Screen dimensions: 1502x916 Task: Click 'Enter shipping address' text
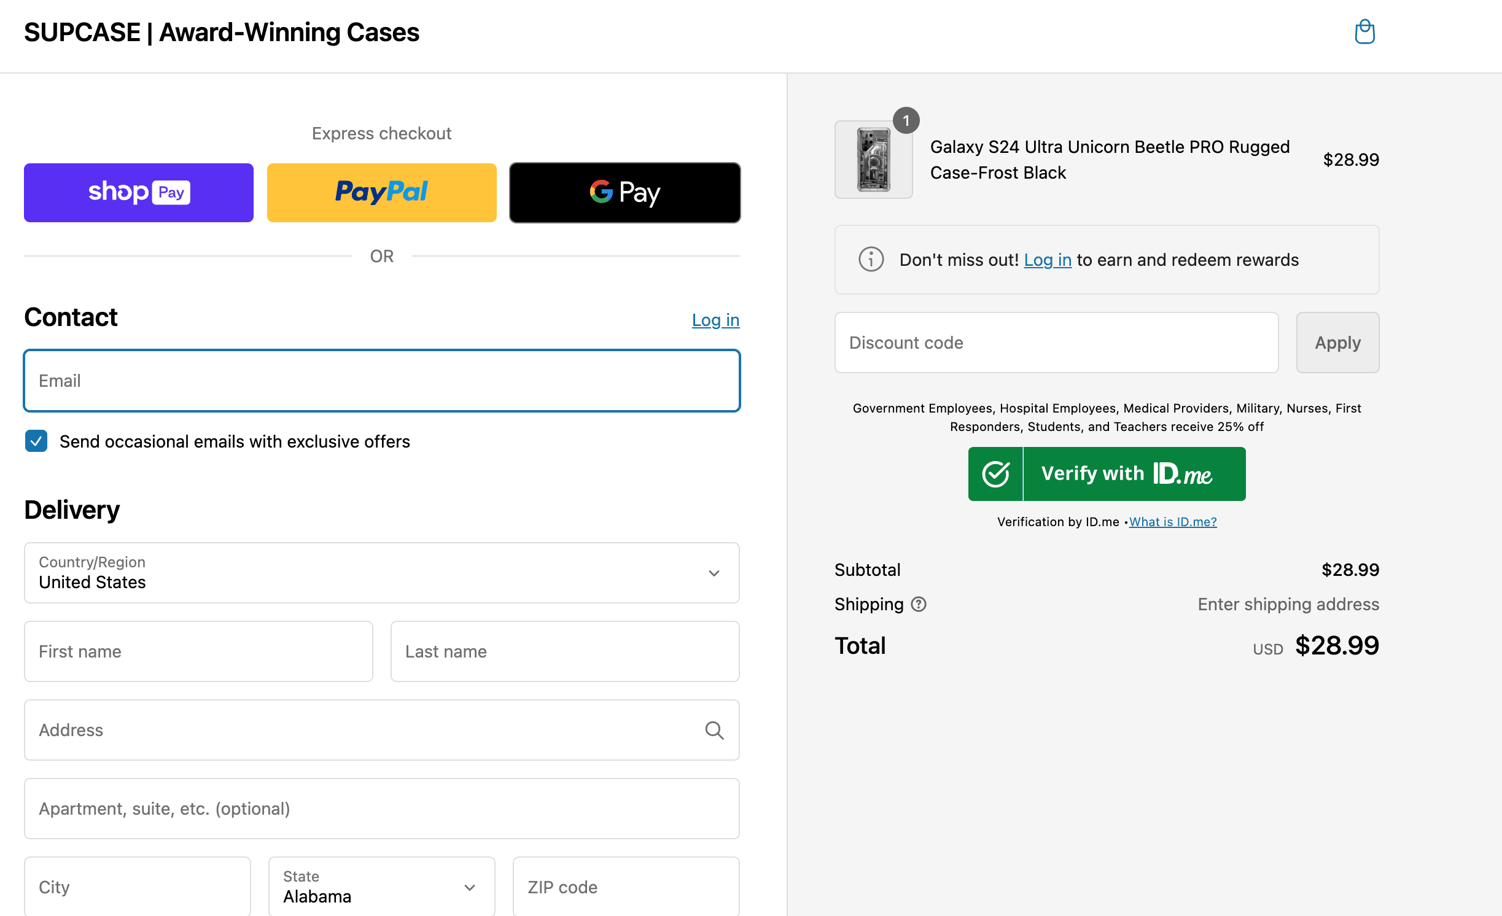1288,604
